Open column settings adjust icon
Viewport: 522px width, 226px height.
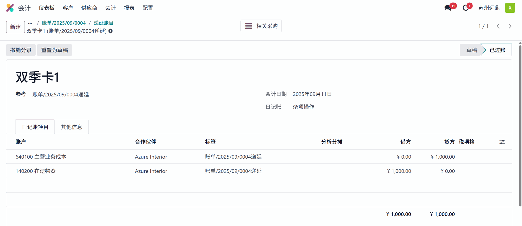click(x=502, y=142)
